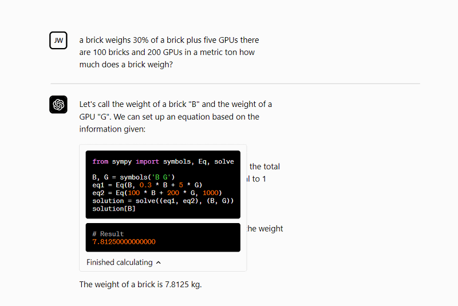Click the ChatGPT logo avatar
458x306 pixels.
(x=58, y=105)
